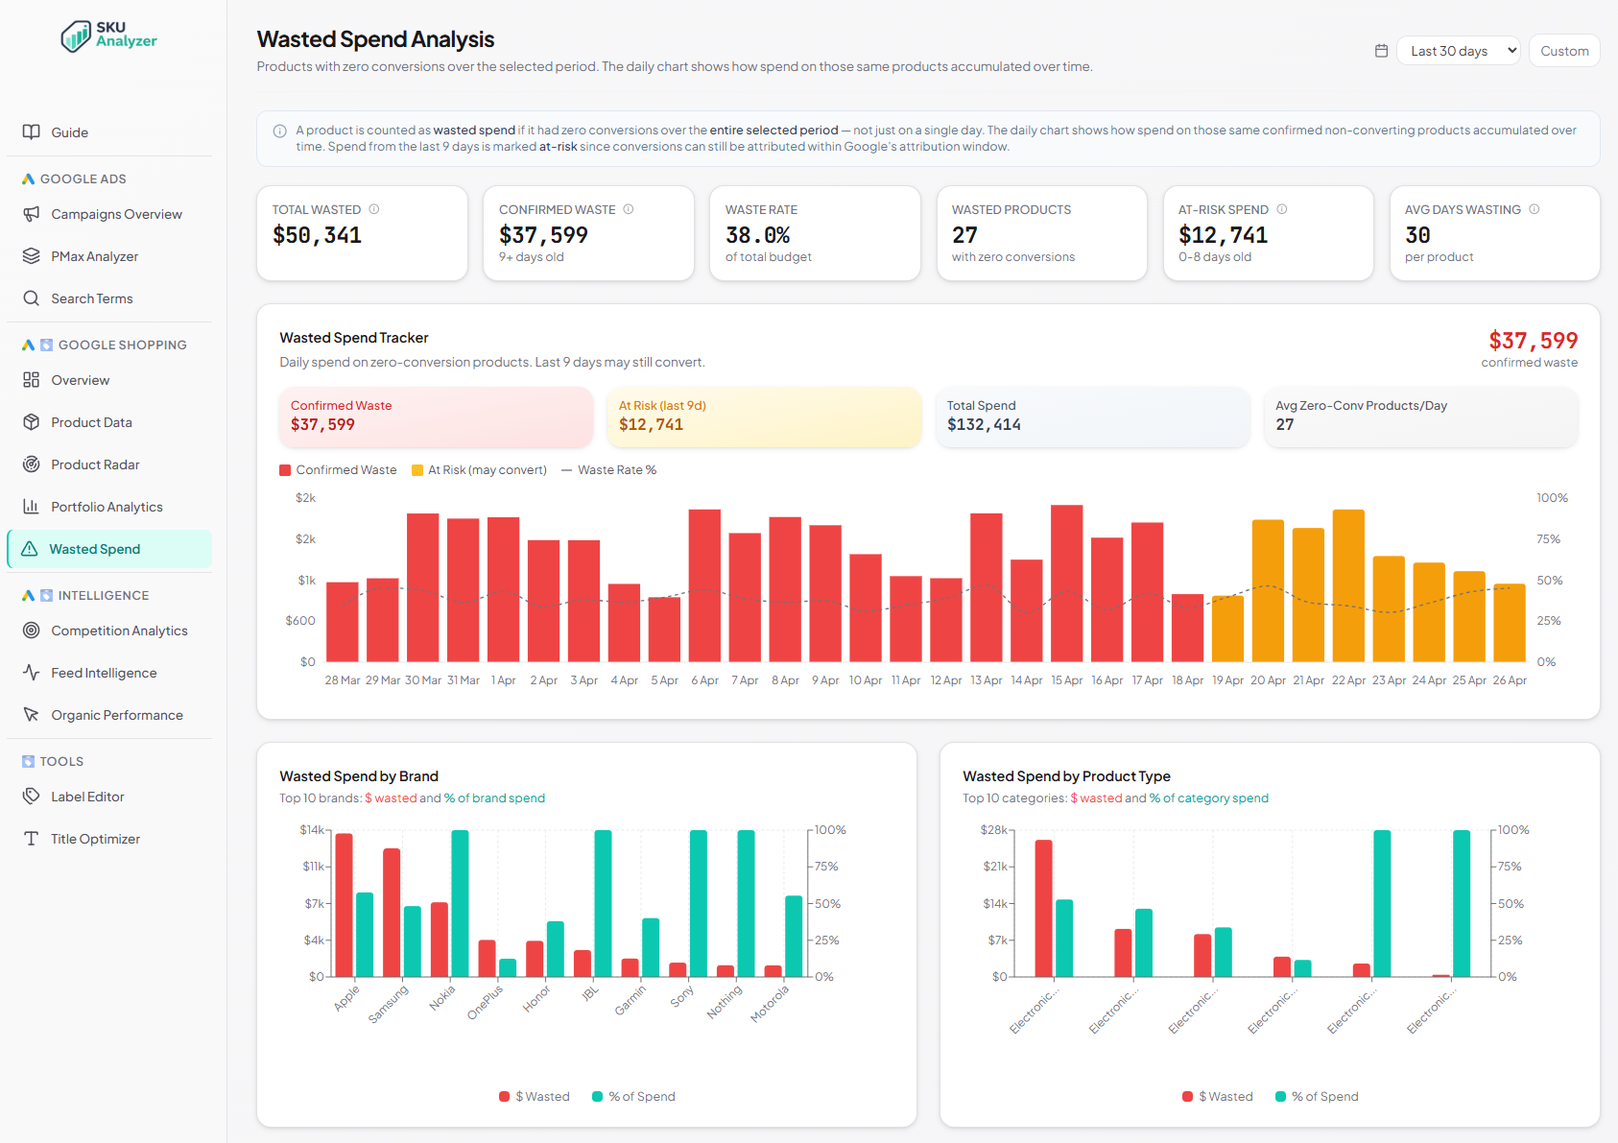Click the red $ Wasted swatch under brand chart
This screenshot has height=1143, width=1618.
click(x=504, y=1096)
